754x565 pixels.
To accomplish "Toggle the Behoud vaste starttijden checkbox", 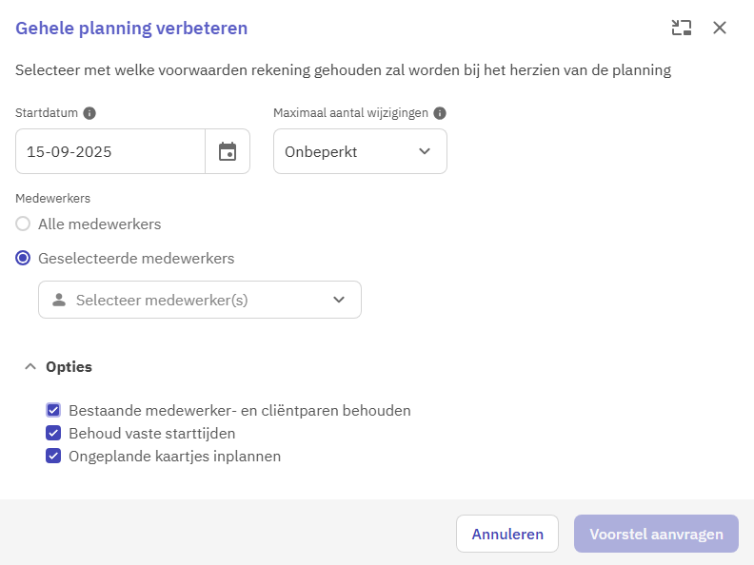I will click(53, 434).
